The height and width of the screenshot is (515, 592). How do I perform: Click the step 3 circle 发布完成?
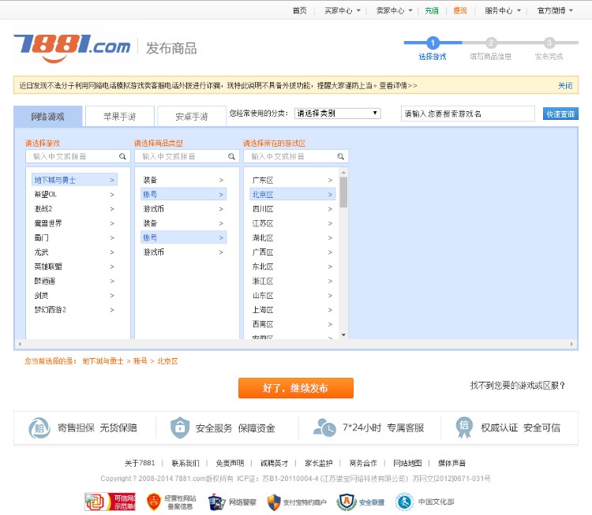(x=549, y=43)
